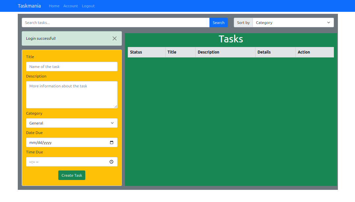Expand the sort dropdown chevron
This screenshot has width=355, height=202.
(328, 22)
